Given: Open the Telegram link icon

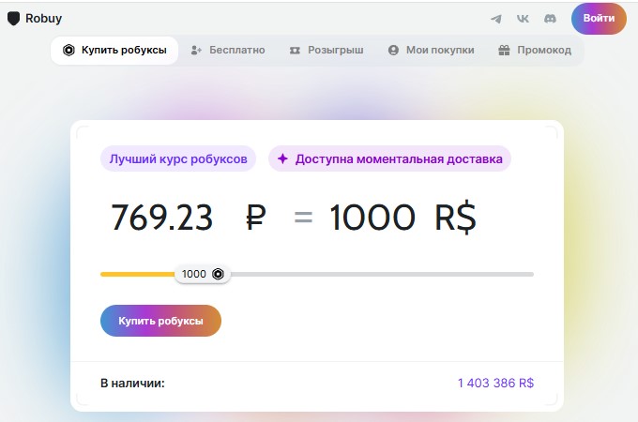Looking at the screenshot, I should tap(496, 19).
